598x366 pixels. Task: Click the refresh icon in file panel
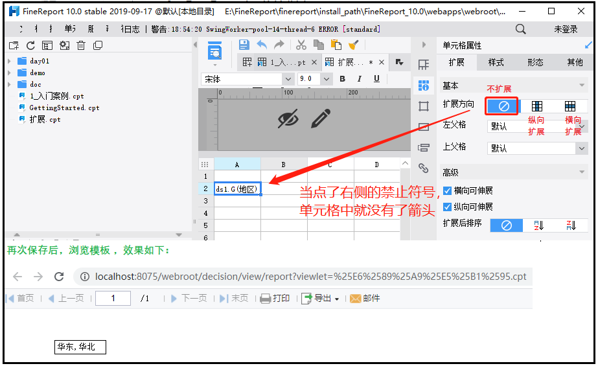tap(30, 45)
